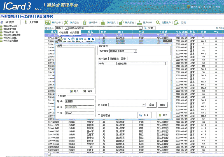Click the 账号 field showing 0187053826
Image resolution: width=224 pixels, height=157 pixels.
[80, 107]
